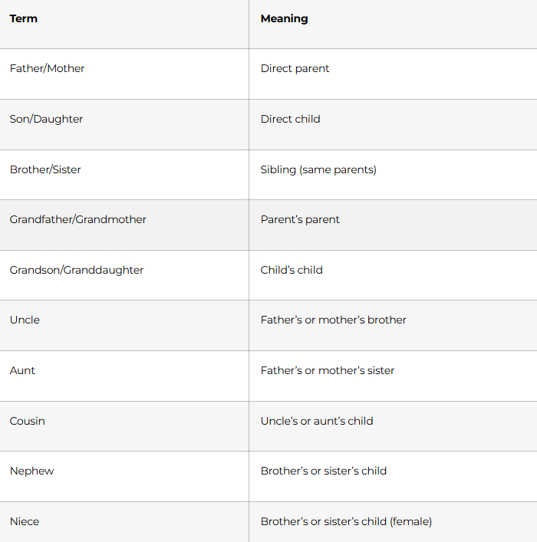Viewport: 537px width, 542px height.
Task: Select the 'Grandfather/Grandmother' term cell
Action: point(77,219)
